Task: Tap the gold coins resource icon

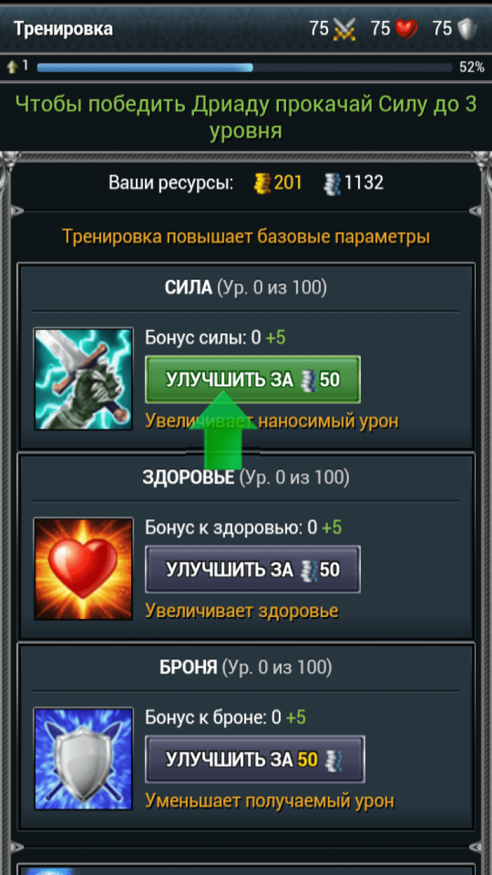Action: coord(262,183)
